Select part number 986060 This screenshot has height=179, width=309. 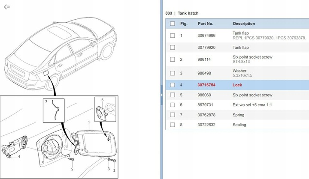pyautogui.click(x=204, y=95)
